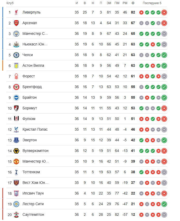
Task: Click Ipswich's circled latest loss icon
Action: coord(164,193)
